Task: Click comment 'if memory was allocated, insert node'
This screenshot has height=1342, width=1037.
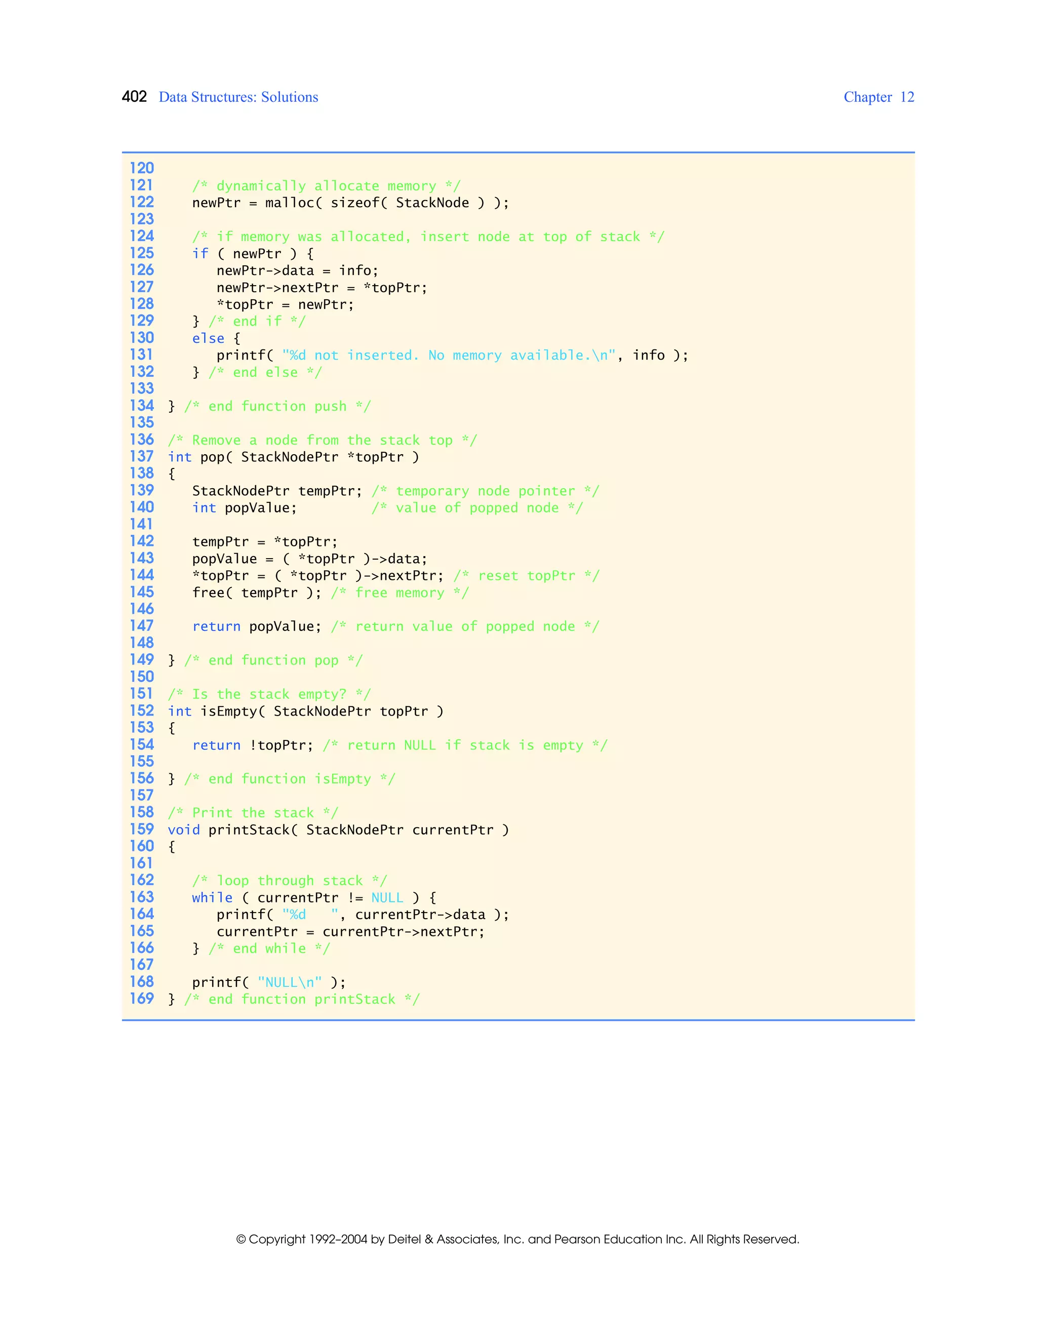Action: tap(428, 237)
